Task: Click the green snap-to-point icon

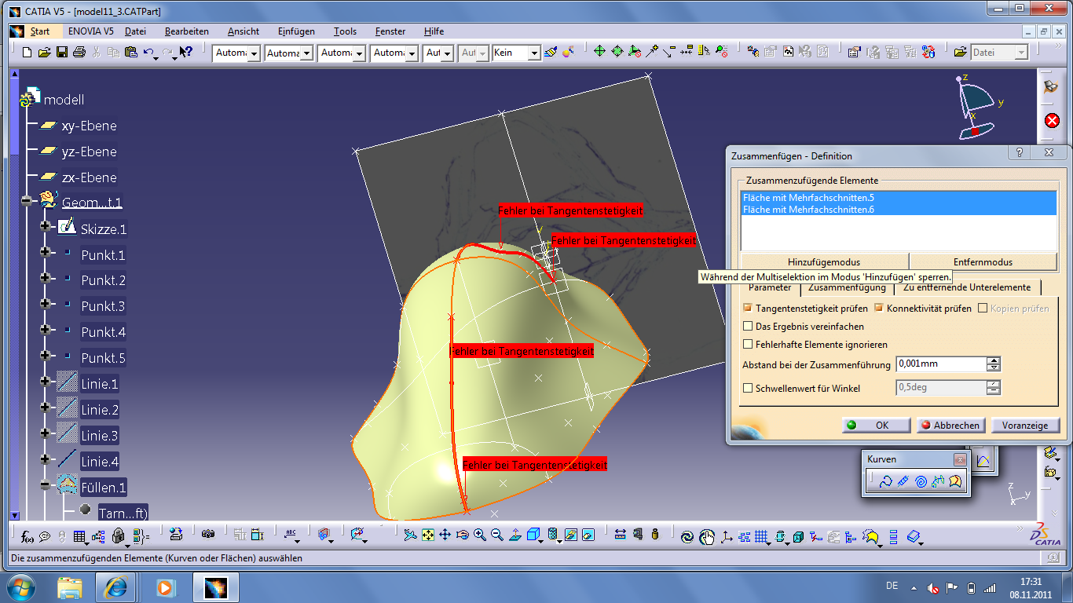Action: point(599,52)
